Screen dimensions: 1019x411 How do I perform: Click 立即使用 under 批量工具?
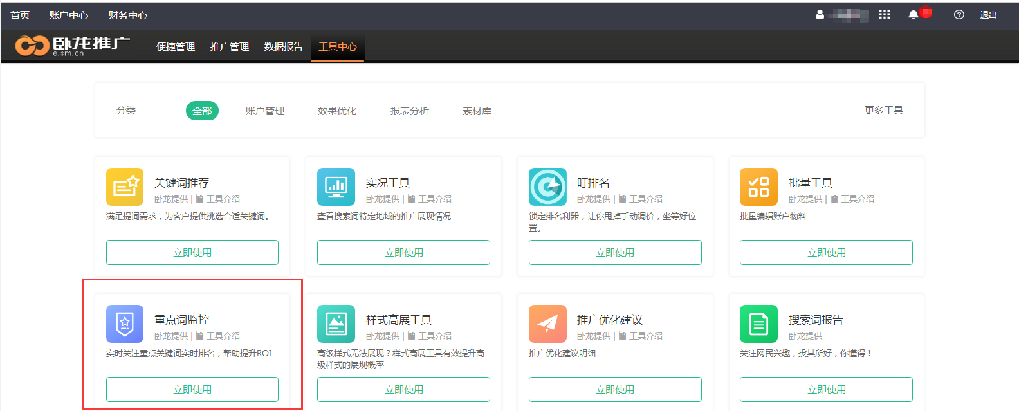(826, 252)
